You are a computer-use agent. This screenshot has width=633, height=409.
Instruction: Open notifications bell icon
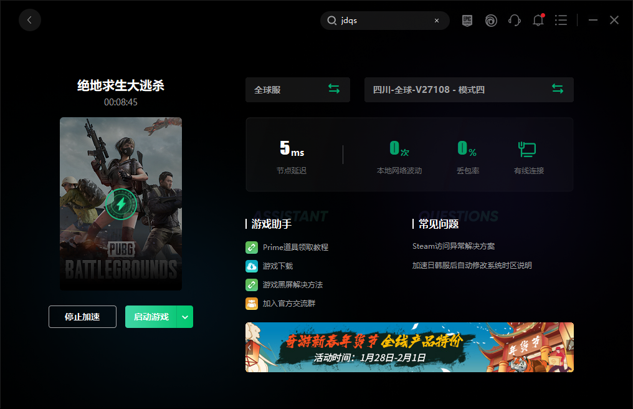click(538, 20)
